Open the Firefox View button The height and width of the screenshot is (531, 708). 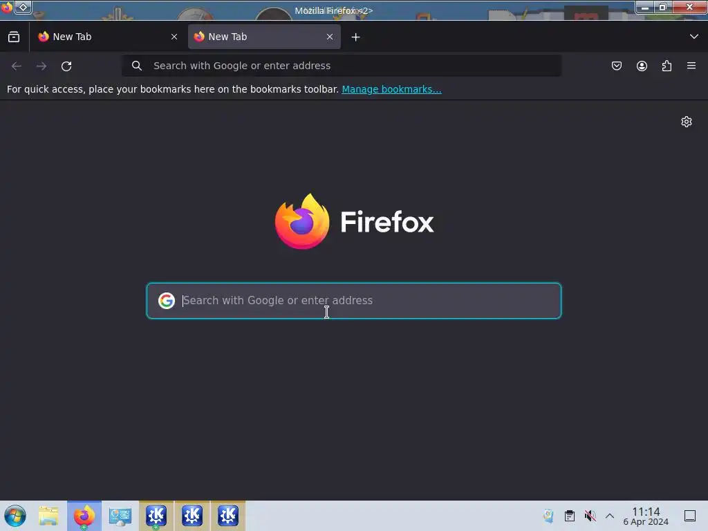point(14,37)
